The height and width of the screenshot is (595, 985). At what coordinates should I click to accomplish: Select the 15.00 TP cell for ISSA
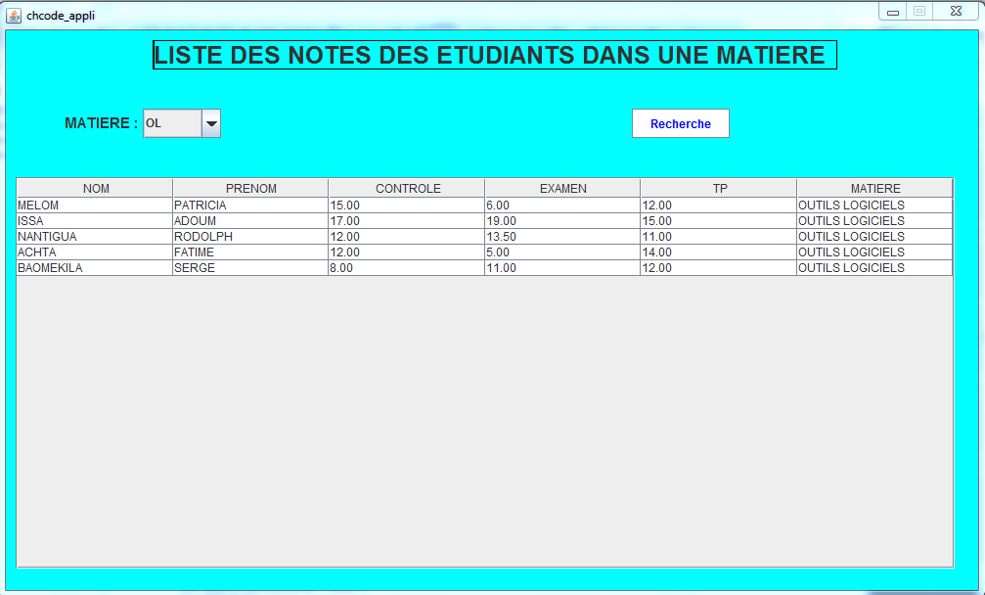[x=719, y=221]
